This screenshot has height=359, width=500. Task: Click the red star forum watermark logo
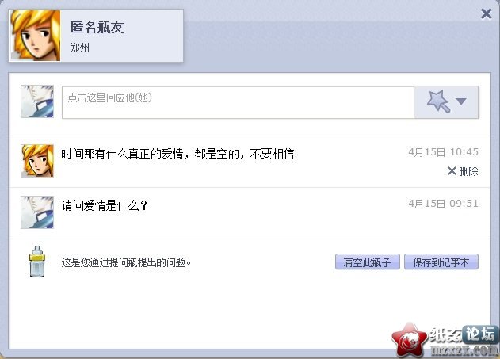pyautogui.click(x=409, y=339)
